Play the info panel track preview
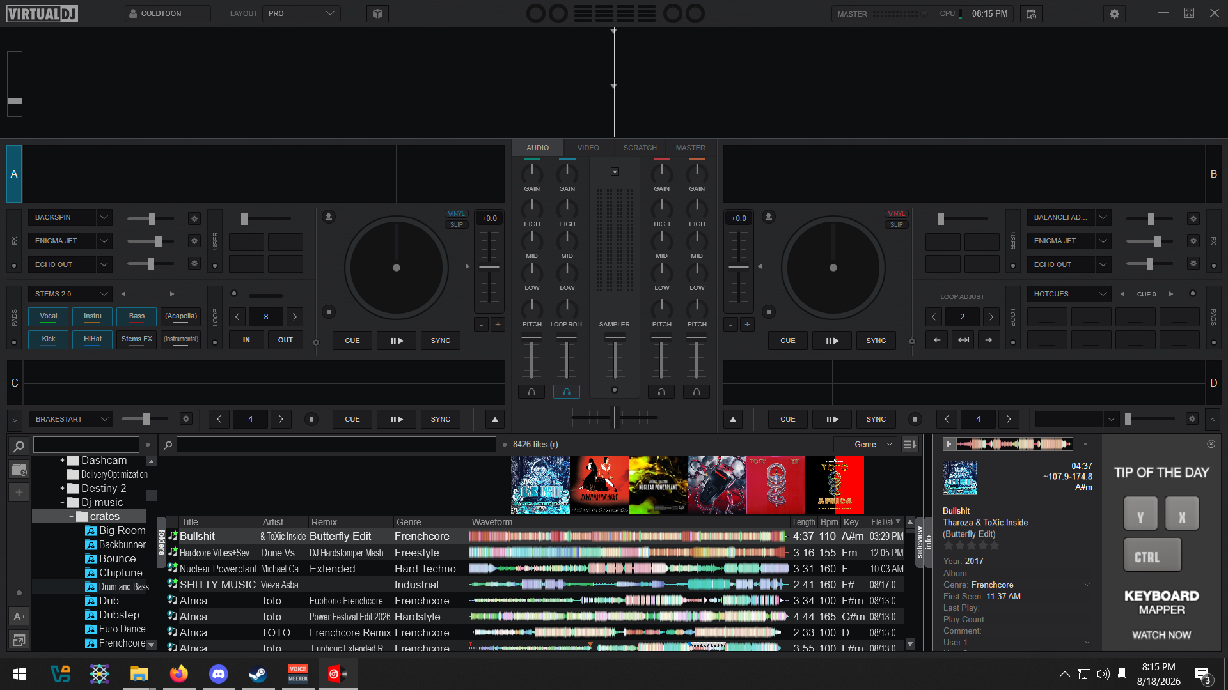Image resolution: width=1228 pixels, height=690 pixels. coord(949,444)
